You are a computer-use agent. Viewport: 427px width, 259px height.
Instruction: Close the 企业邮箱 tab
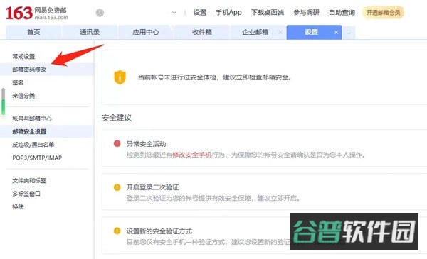tap(280, 32)
